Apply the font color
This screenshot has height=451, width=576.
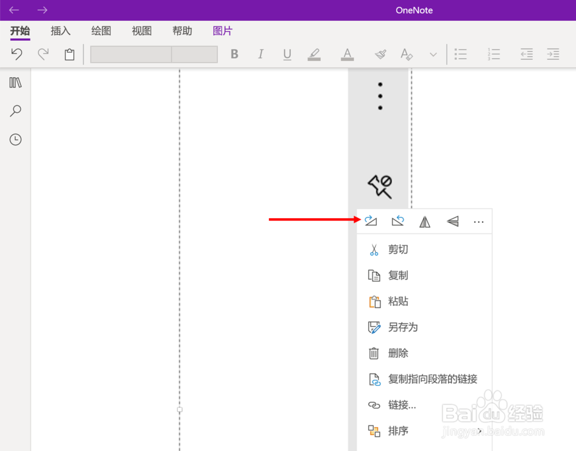347,54
